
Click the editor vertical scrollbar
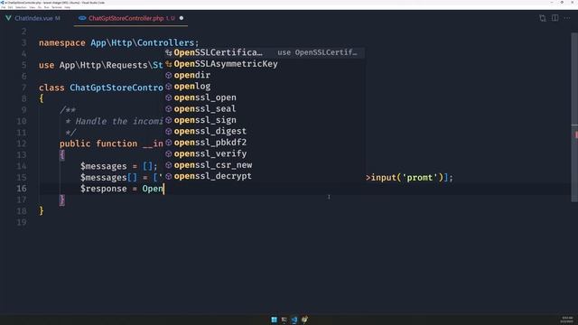point(574,117)
